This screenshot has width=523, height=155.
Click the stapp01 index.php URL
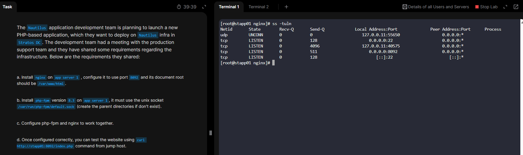click(x=45, y=146)
